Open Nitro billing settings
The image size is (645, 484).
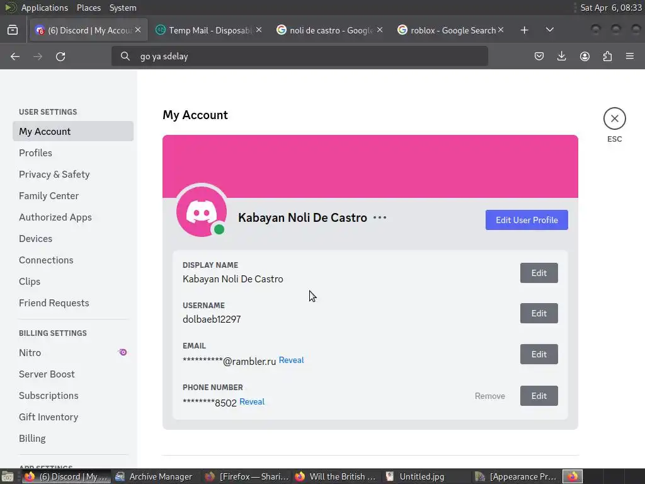tap(73, 352)
